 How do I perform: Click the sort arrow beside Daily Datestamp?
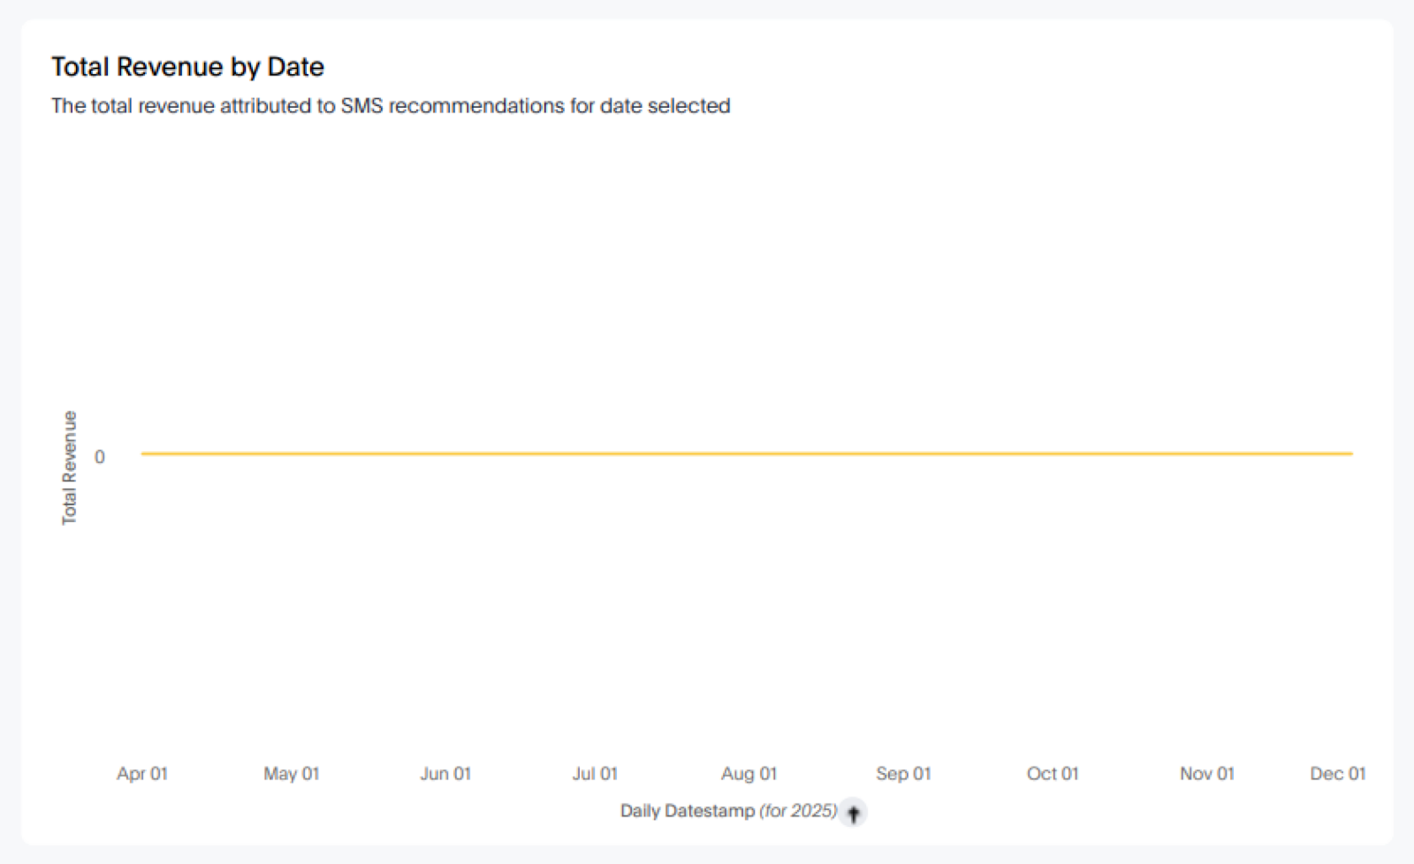point(853,813)
